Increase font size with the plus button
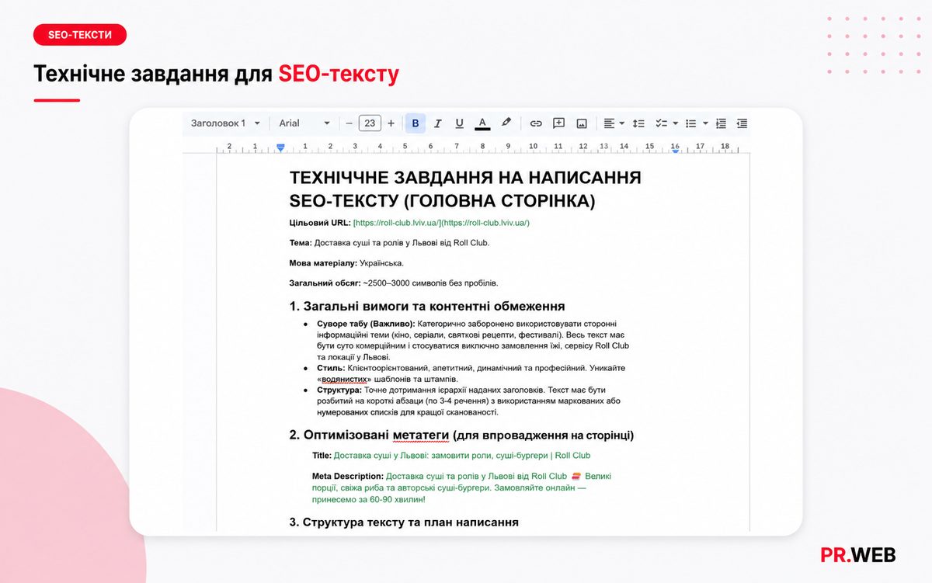 (391, 123)
